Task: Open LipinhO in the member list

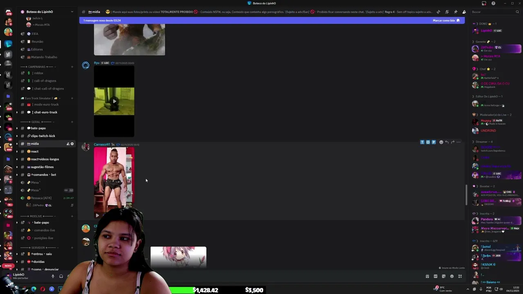Action: (496, 31)
